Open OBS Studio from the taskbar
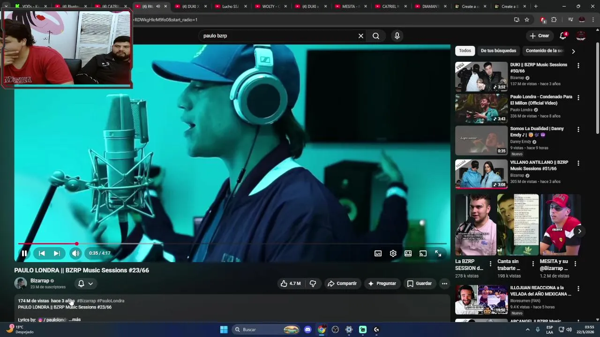The height and width of the screenshot is (337, 600). (335, 330)
